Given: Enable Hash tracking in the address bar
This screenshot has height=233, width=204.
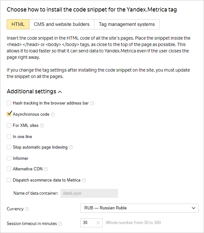Looking at the screenshot, I should click(9, 103).
